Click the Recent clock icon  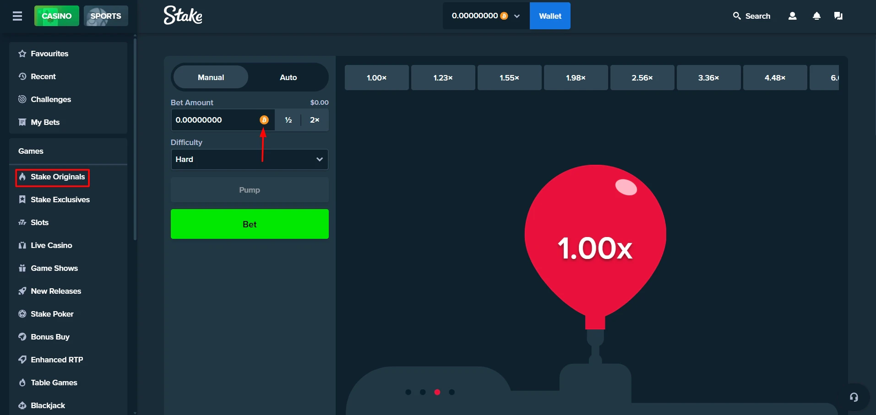pyautogui.click(x=22, y=76)
